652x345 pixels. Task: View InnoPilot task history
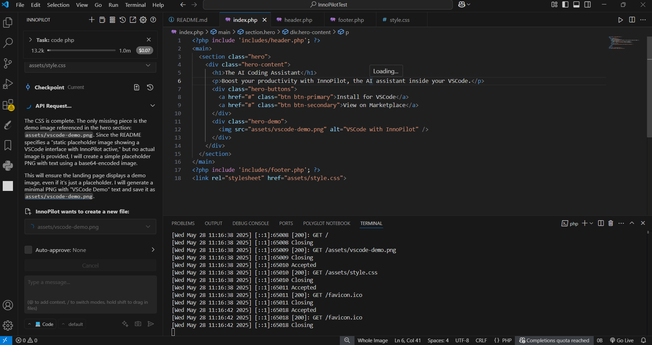(x=122, y=20)
